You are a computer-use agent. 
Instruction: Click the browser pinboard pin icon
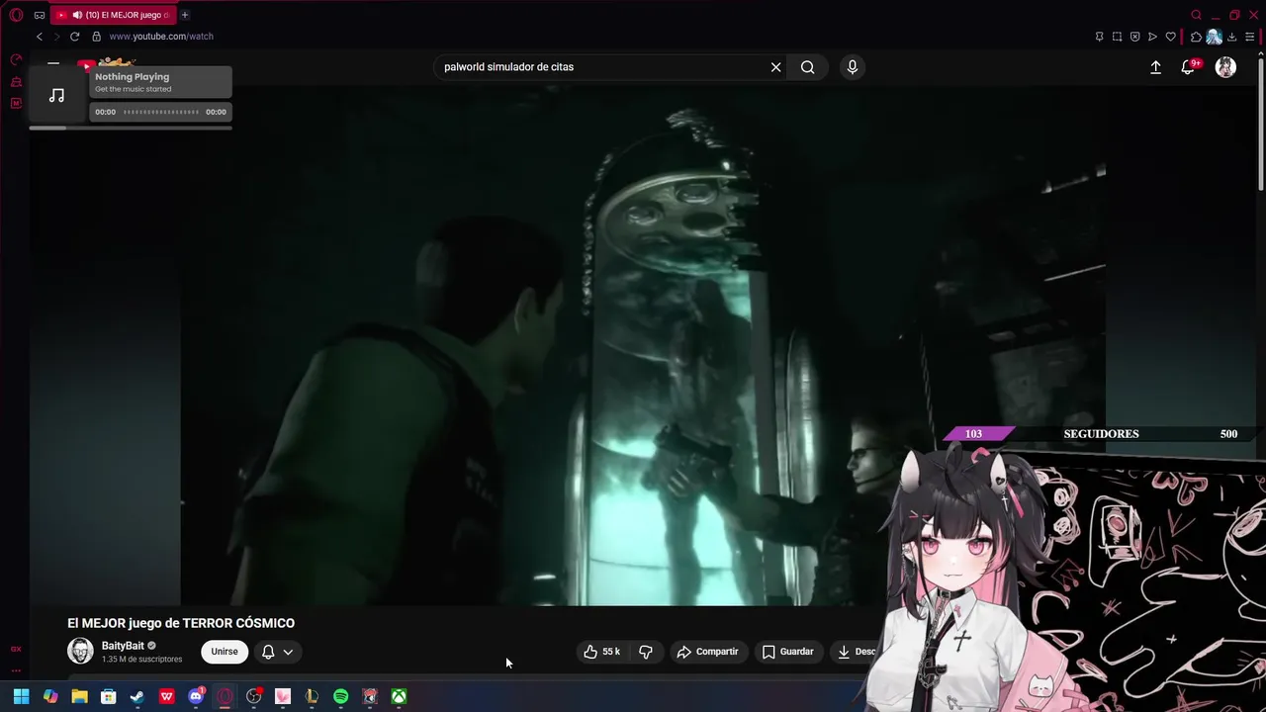pos(1099,37)
